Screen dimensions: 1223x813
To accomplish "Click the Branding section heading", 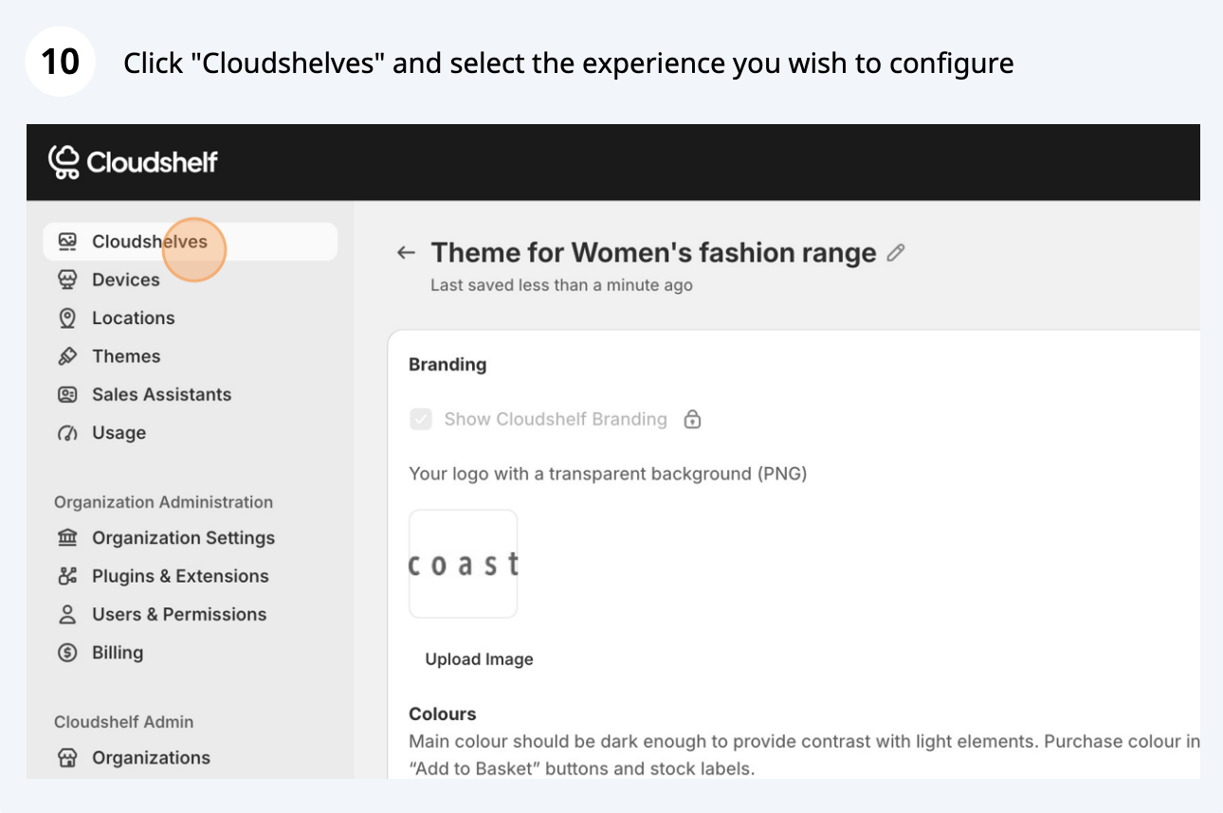I will pos(447,365).
